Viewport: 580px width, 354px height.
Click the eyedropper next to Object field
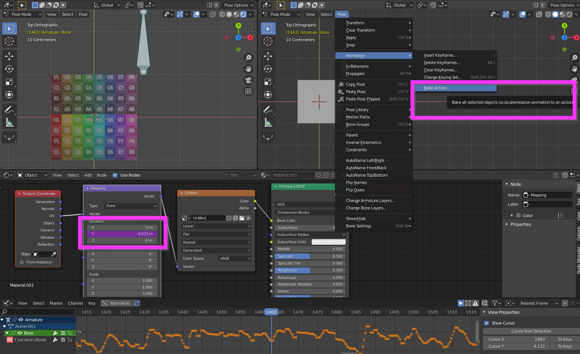(54, 254)
